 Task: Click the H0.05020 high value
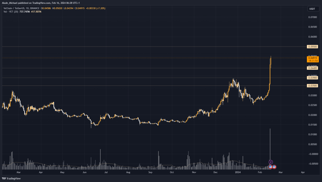(57, 8)
